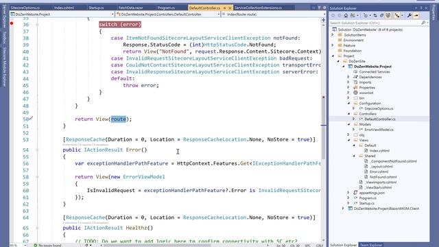439x247 pixels.
Task: Open Class Diagram dropdown arrow in toolbar
Action: tap(402, 16)
